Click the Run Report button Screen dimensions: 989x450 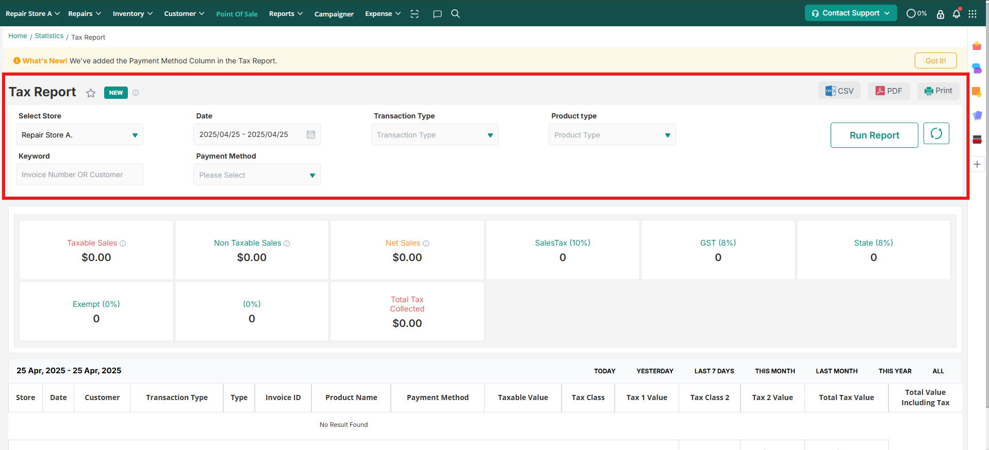874,135
